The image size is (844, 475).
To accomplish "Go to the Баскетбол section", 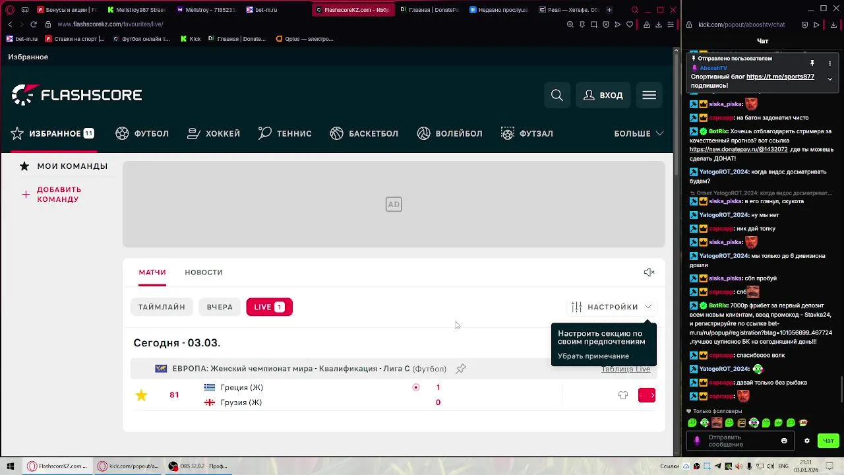I will click(364, 133).
